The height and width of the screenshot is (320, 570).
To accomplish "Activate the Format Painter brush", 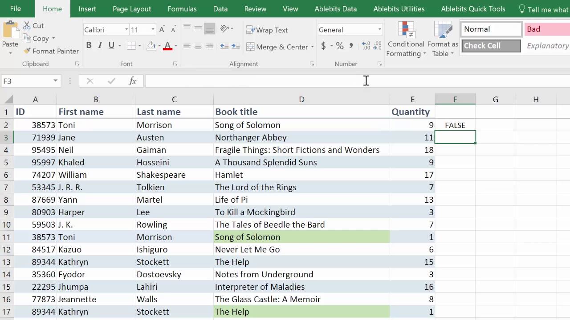I will (x=27, y=51).
